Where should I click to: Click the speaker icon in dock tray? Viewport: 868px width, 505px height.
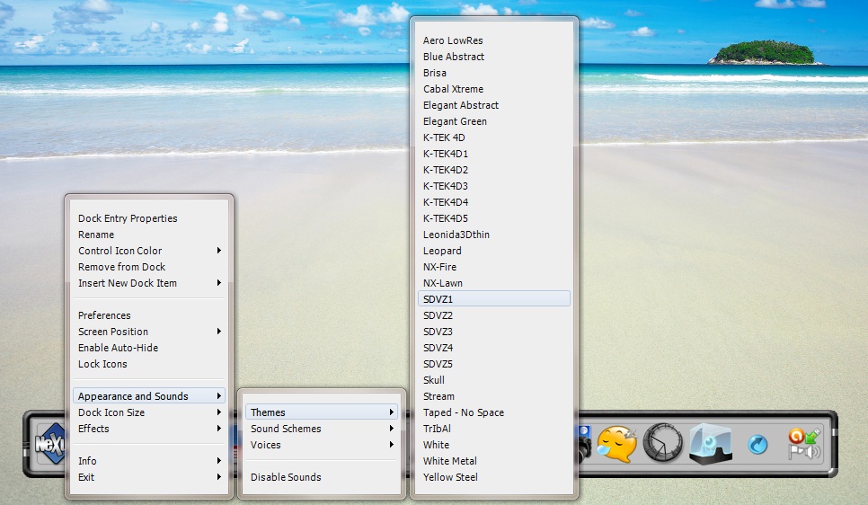pos(811,451)
